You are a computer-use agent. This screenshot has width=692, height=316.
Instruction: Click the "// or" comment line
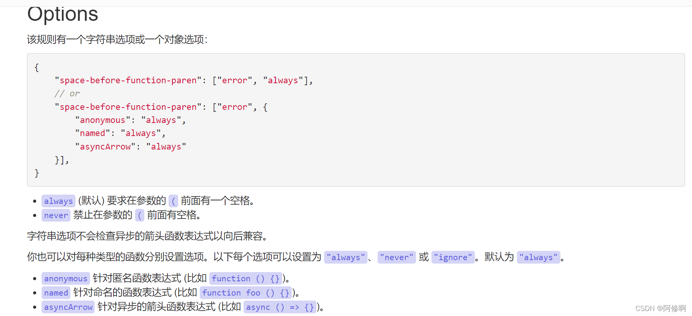point(67,94)
